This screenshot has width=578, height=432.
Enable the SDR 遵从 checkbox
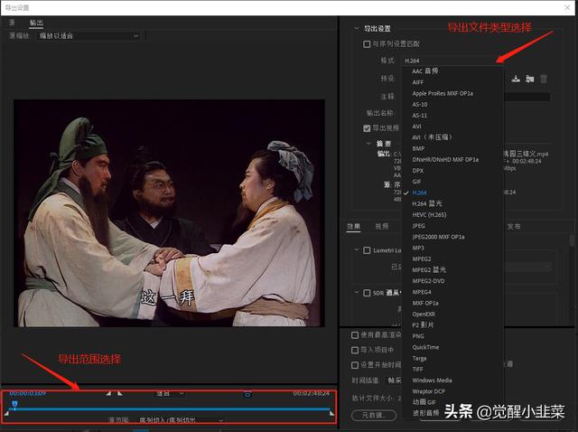tap(367, 293)
